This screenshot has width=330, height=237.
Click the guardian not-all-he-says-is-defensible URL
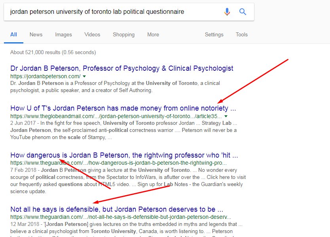click(x=121, y=217)
